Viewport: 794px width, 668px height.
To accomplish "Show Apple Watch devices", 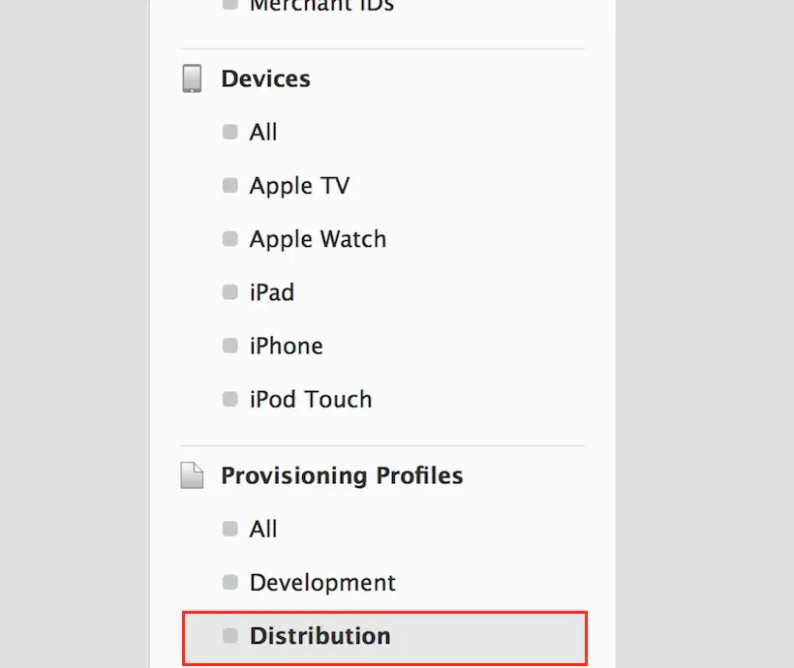I will click(318, 239).
